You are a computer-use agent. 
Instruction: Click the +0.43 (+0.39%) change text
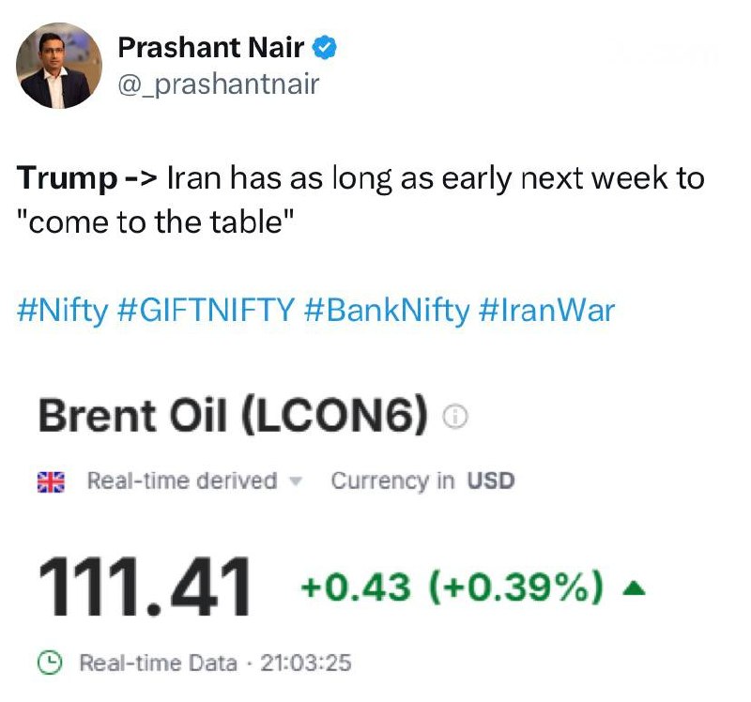pos(452,588)
